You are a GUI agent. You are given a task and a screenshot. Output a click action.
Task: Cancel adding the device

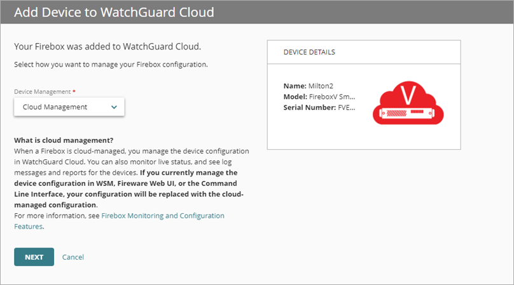(73, 257)
